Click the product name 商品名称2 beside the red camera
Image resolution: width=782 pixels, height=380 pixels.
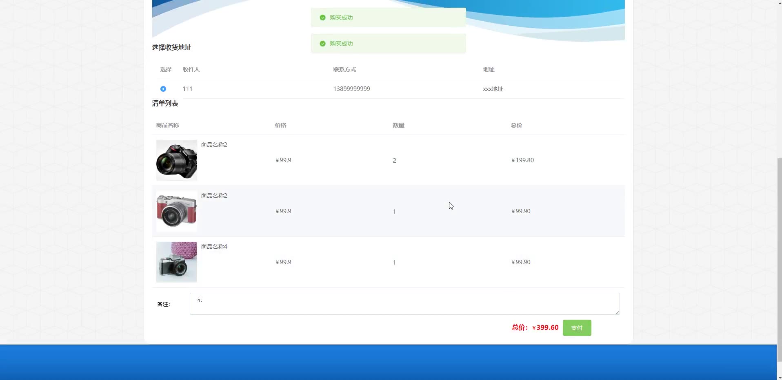[214, 196]
